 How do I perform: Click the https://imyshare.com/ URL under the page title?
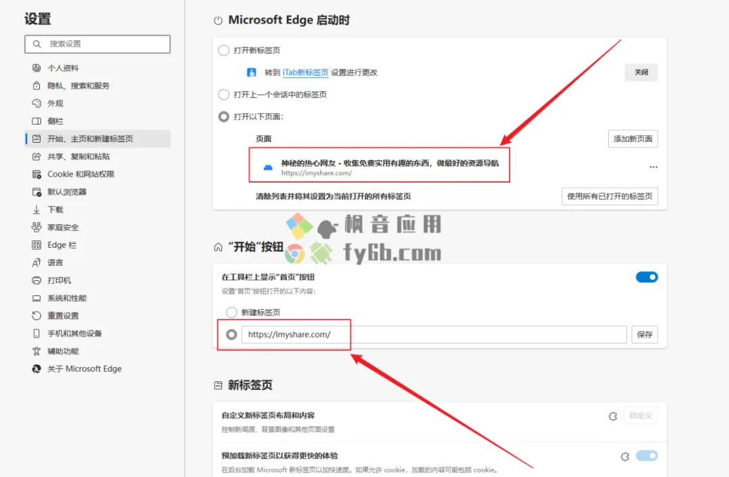point(316,173)
